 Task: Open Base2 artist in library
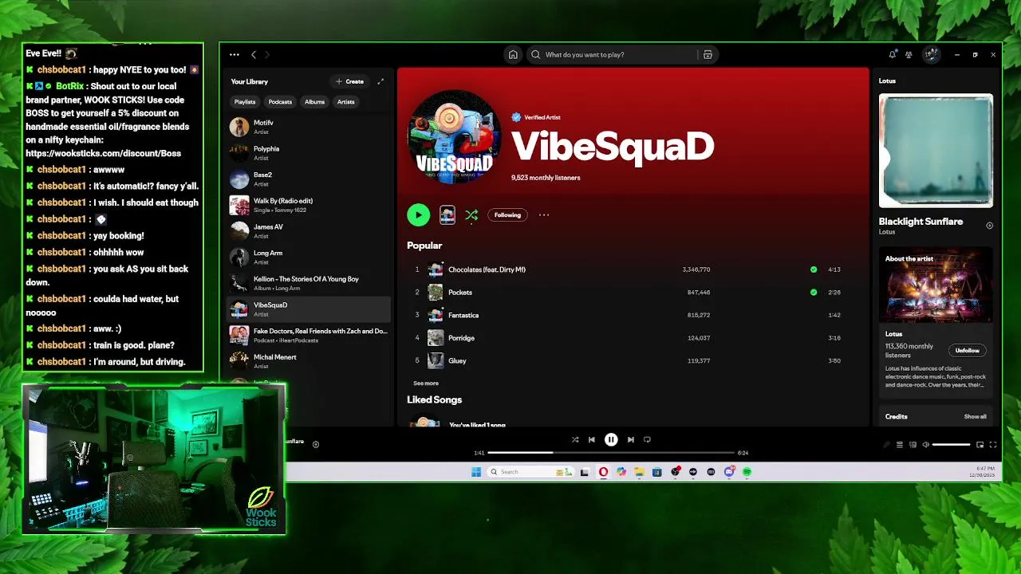tap(309, 179)
